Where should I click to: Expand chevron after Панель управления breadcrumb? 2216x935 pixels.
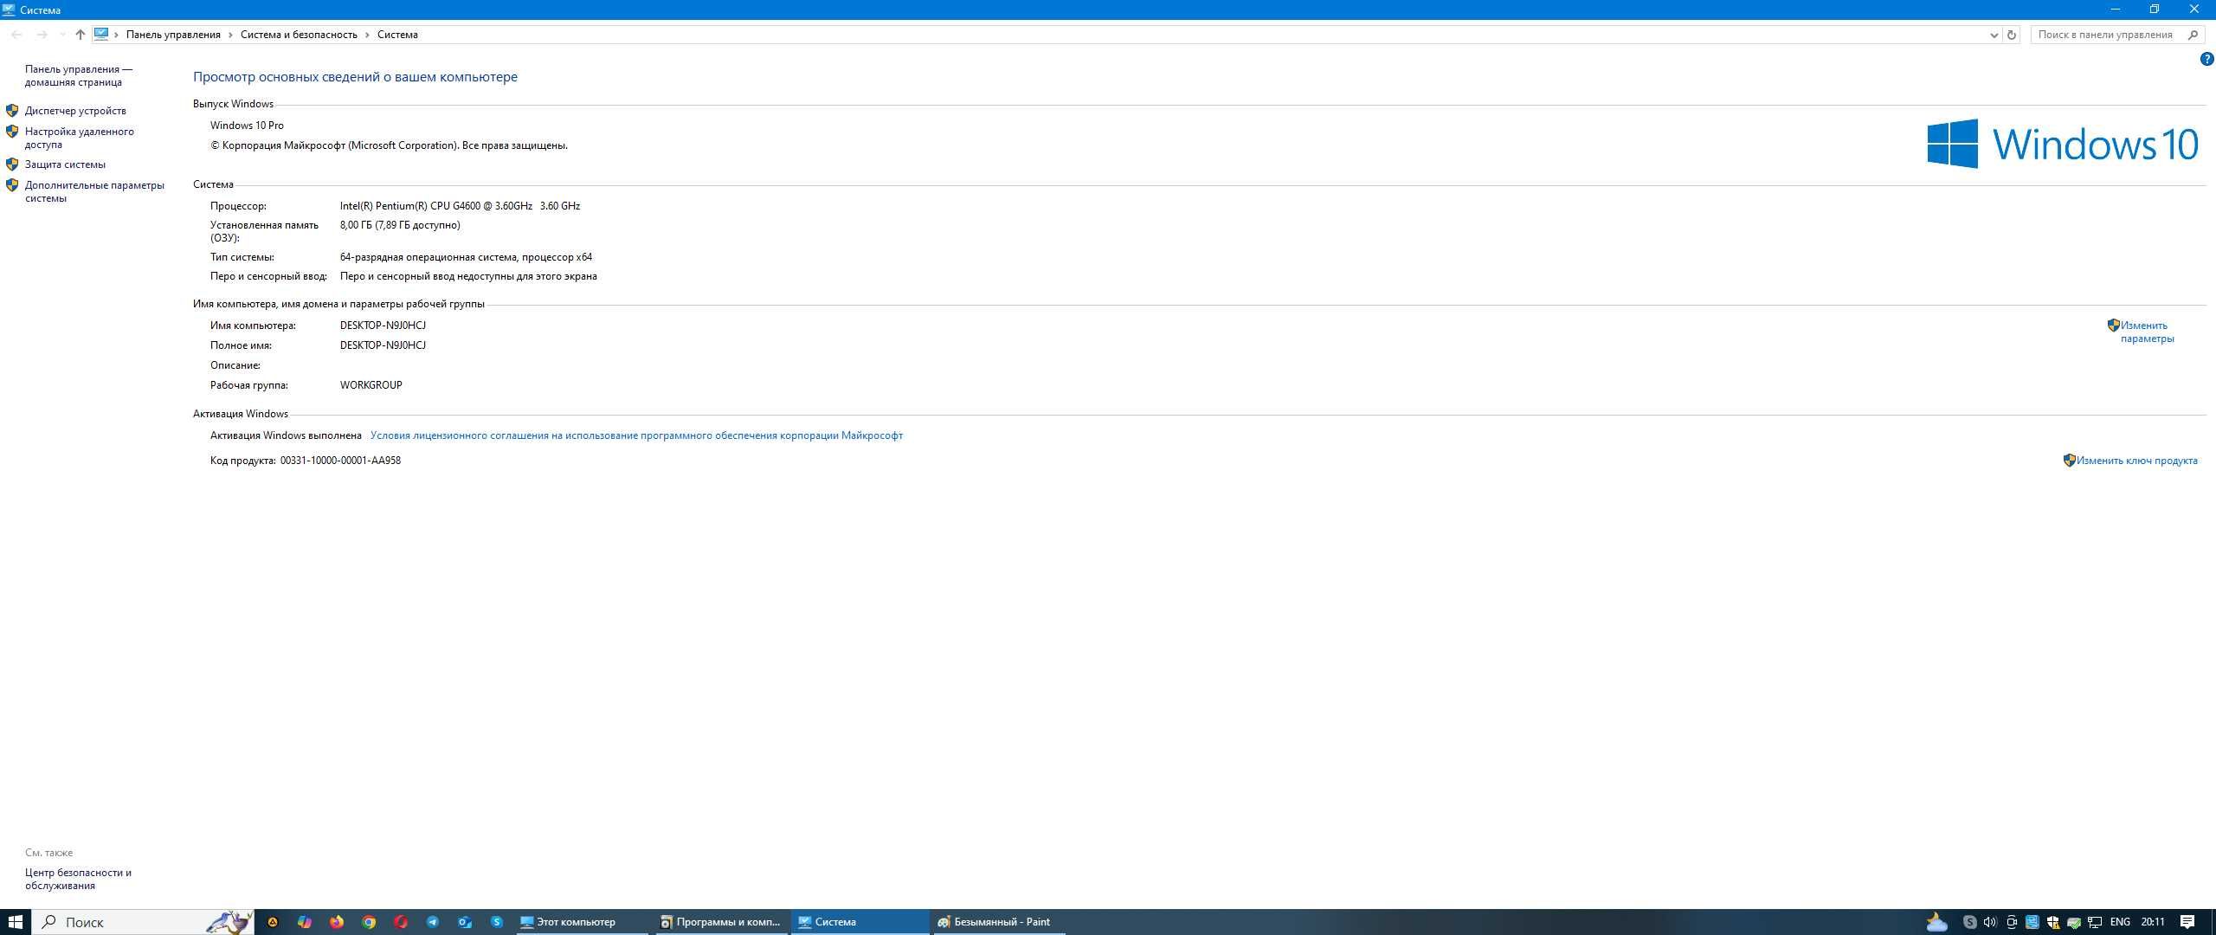point(230,35)
